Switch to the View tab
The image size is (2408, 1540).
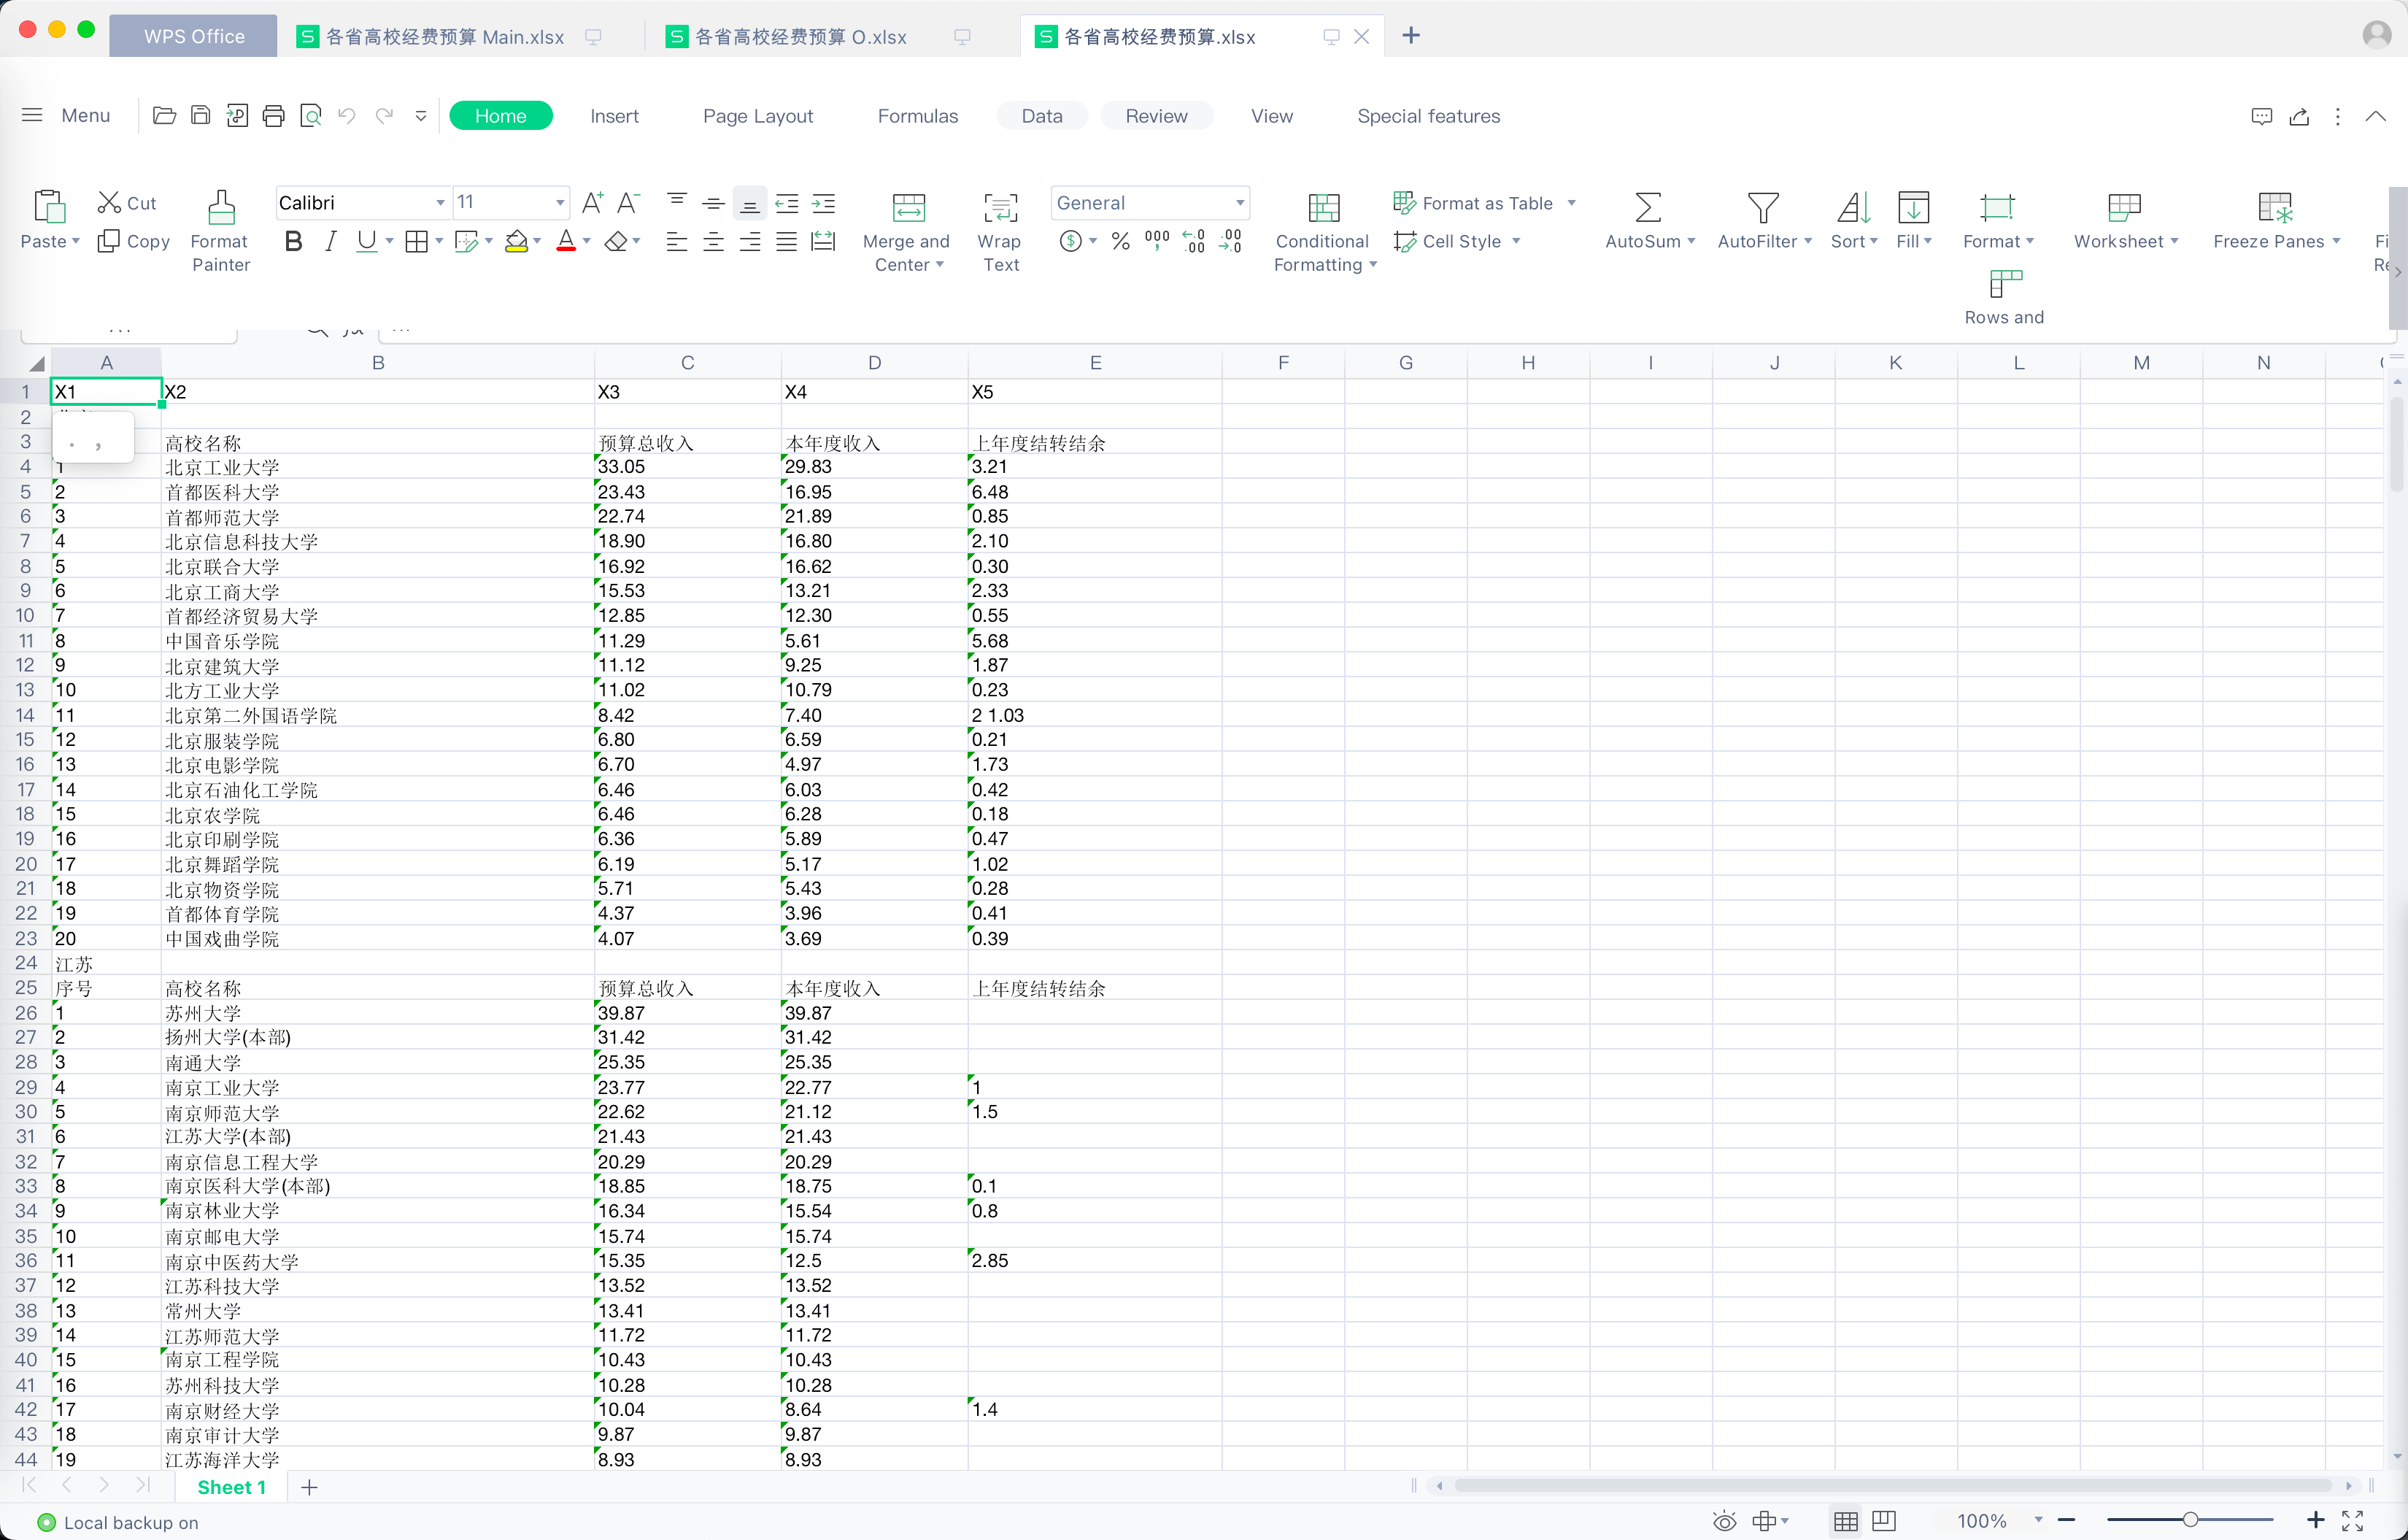click(x=1272, y=116)
